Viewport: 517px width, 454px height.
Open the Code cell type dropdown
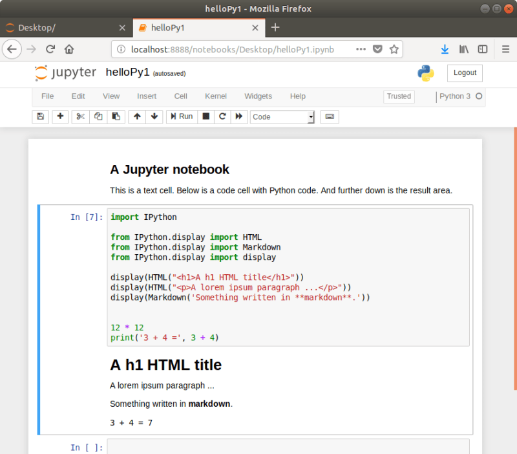(x=281, y=116)
